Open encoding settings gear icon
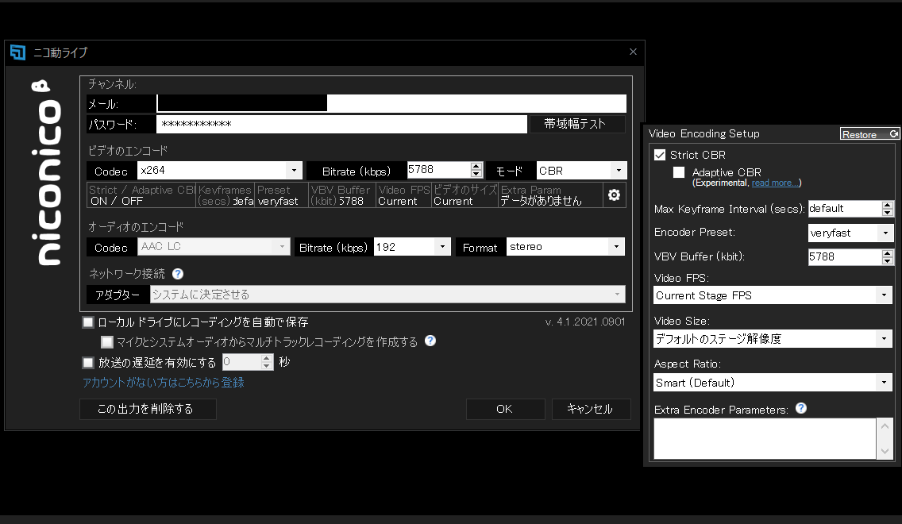 pos(614,195)
